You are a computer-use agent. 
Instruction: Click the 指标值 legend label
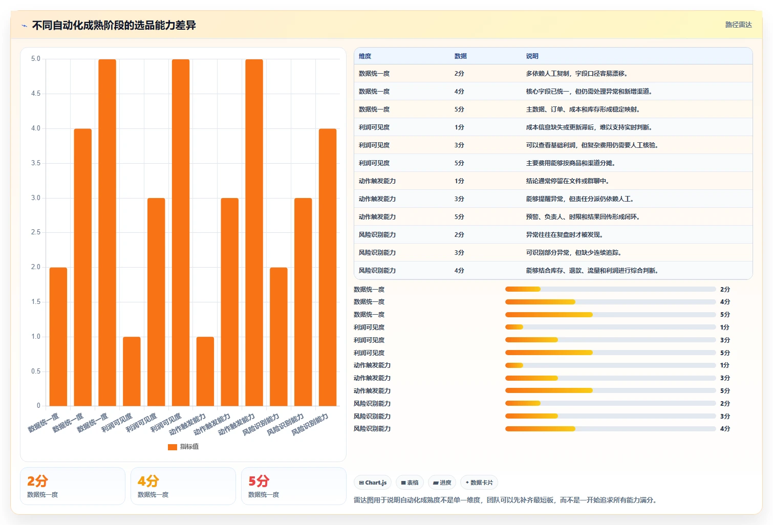pyautogui.click(x=189, y=447)
